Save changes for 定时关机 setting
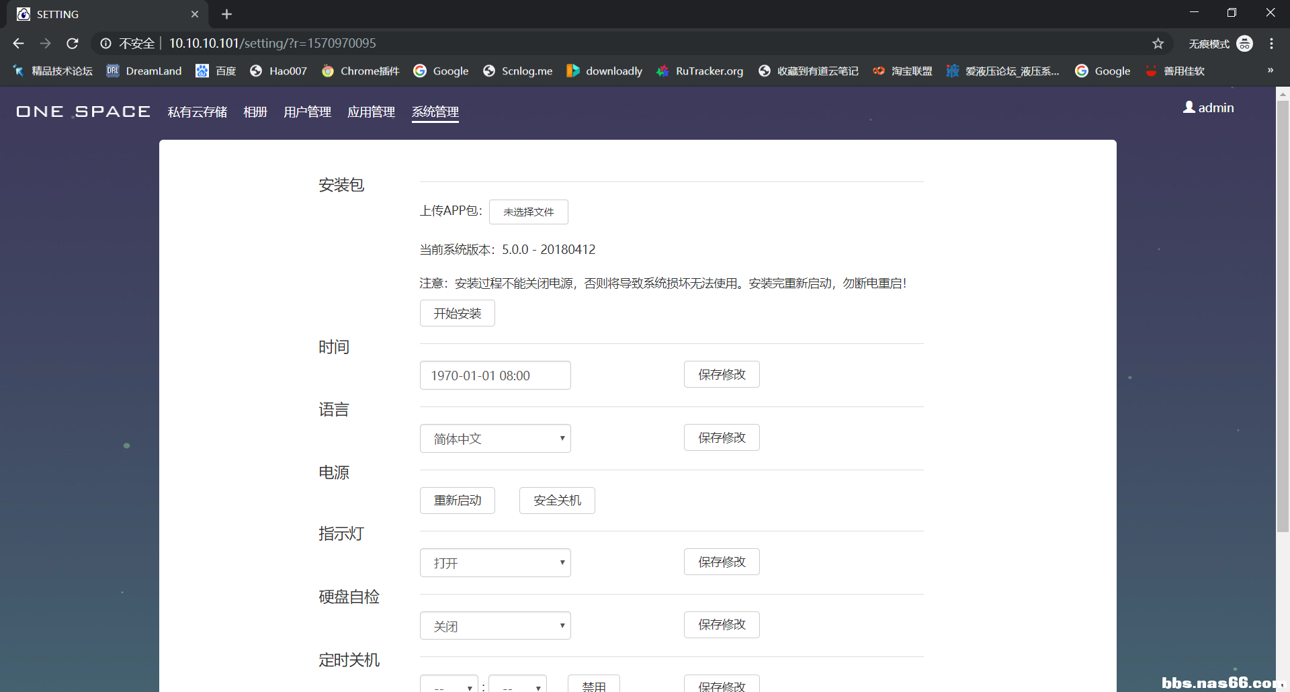 (x=722, y=684)
